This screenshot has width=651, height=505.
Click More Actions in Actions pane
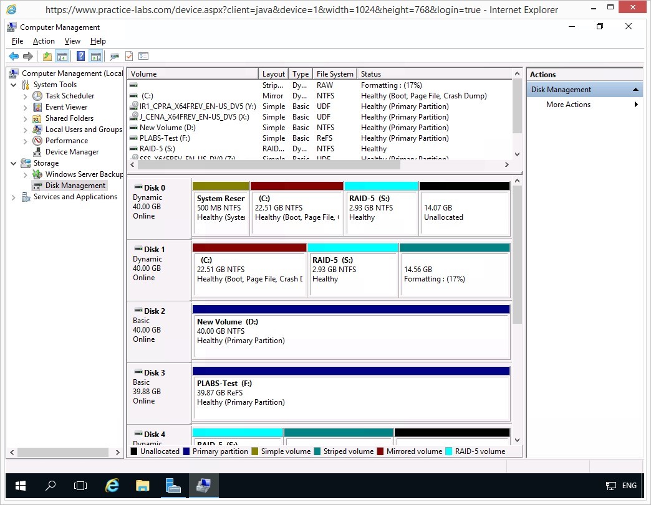(568, 105)
